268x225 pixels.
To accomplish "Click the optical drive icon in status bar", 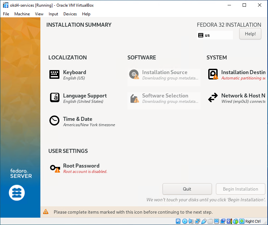I will [185, 221].
